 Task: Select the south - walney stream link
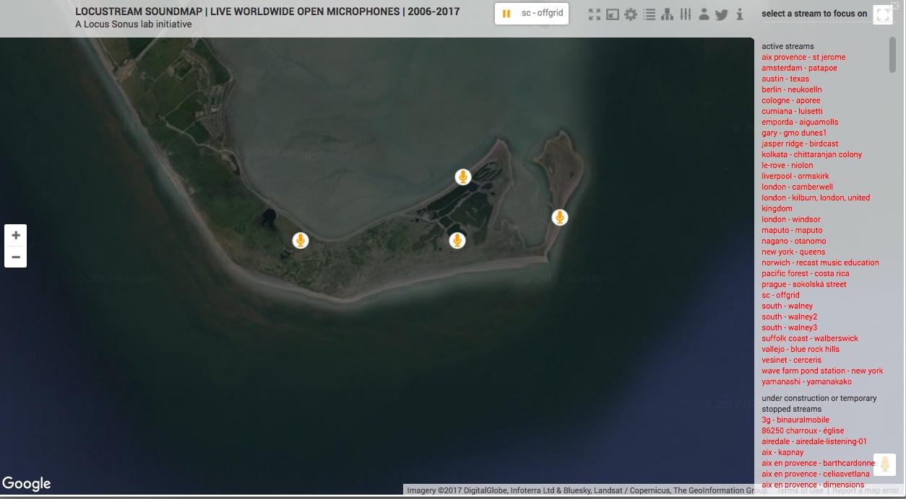[787, 306]
